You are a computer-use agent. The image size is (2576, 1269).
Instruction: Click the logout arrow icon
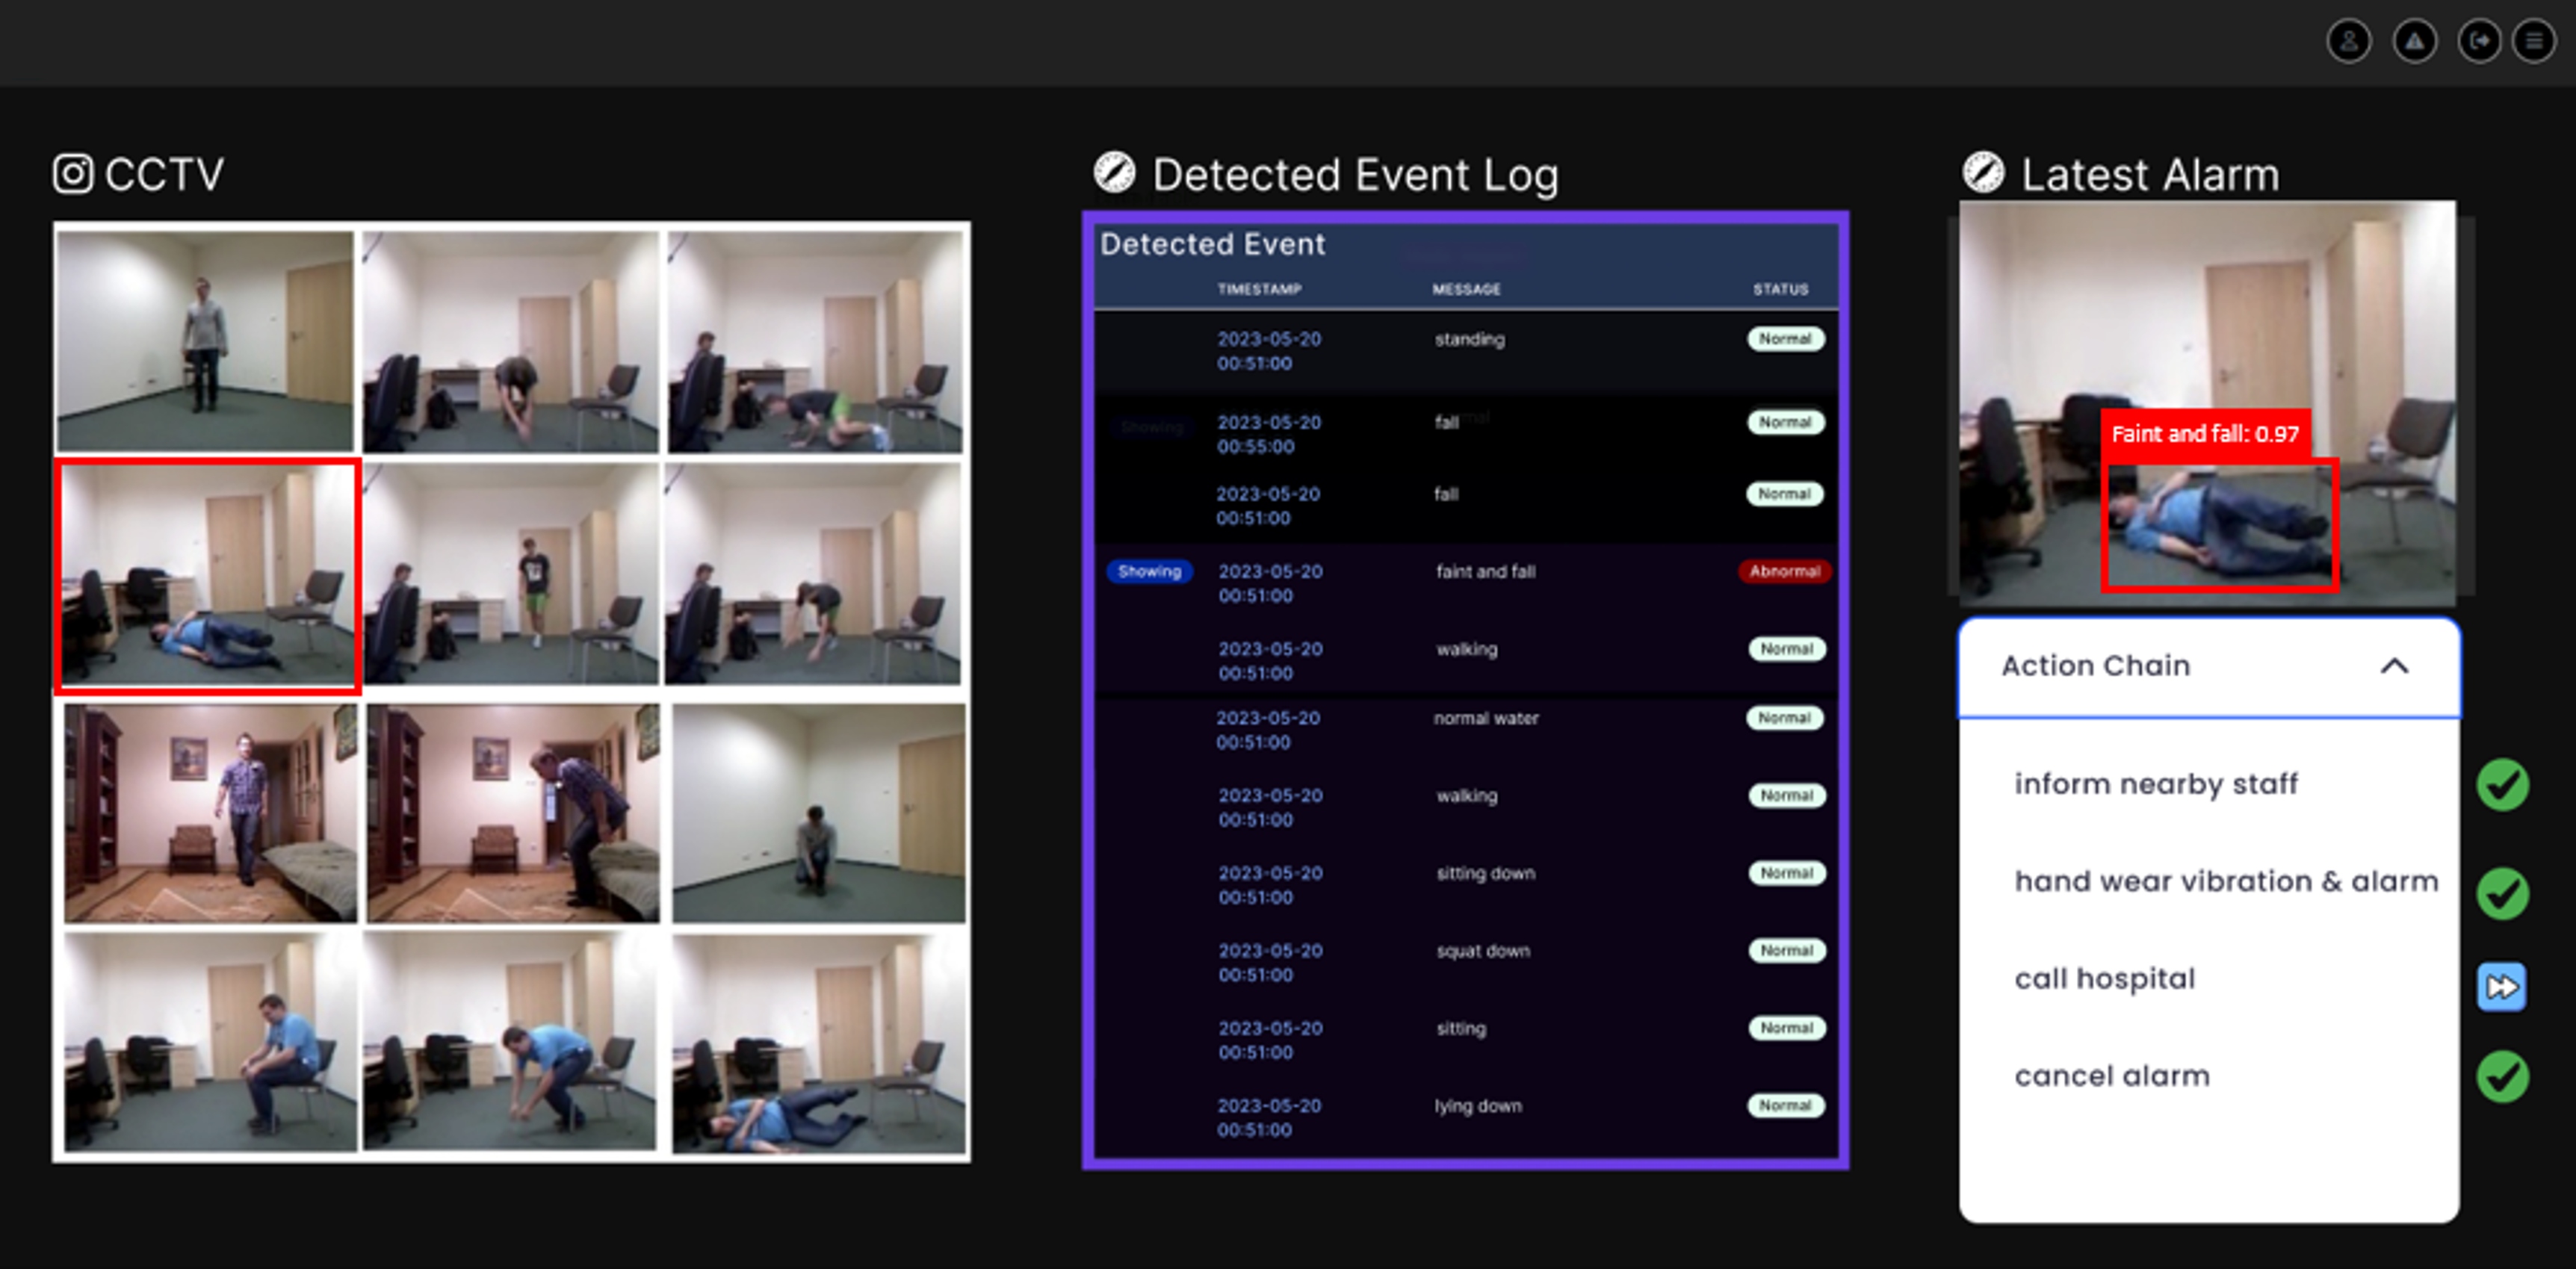(2479, 41)
